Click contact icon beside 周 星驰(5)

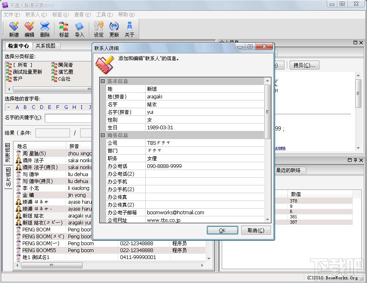19,153
